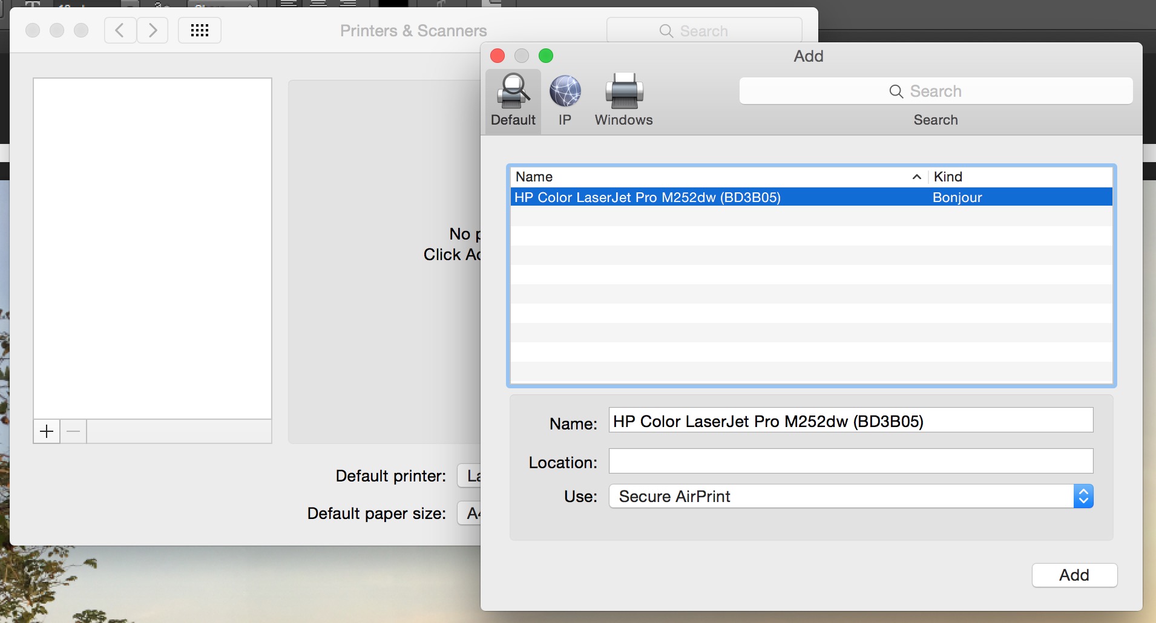
Task: Expand the Default printer popup menu
Action: [470, 476]
